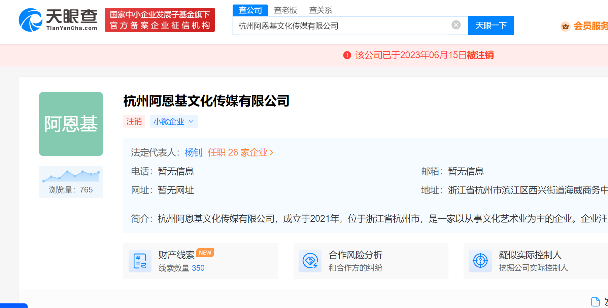The width and height of the screenshot is (608, 308).
Task: Open the 浏览量 trend chart
Action: [71, 182]
